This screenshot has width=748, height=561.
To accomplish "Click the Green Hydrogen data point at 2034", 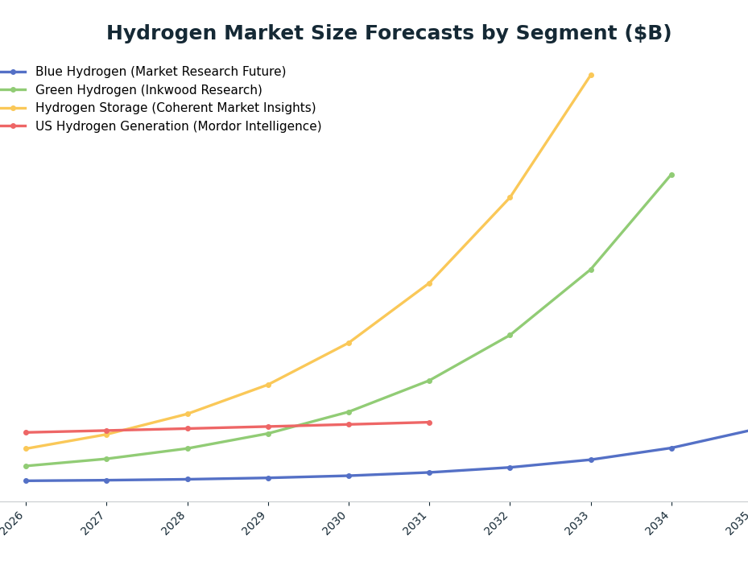I will point(672,175).
